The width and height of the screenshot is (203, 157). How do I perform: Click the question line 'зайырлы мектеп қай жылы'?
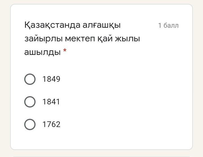(82, 38)
